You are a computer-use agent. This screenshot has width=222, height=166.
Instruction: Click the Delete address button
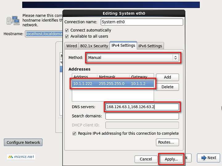pos(167,87)
